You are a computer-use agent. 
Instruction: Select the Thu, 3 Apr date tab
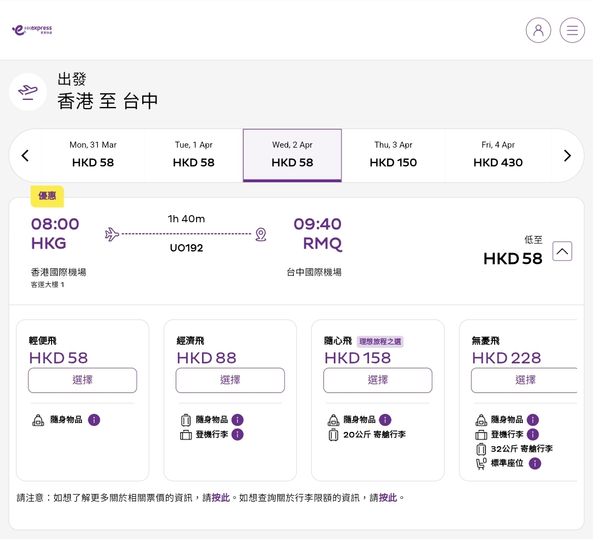(393, 155)
